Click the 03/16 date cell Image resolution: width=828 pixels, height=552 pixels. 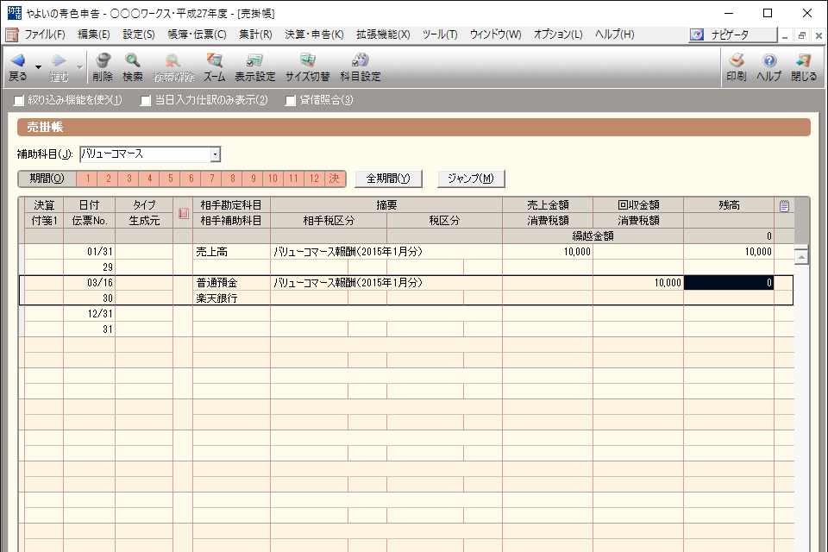tap(89, 283)
